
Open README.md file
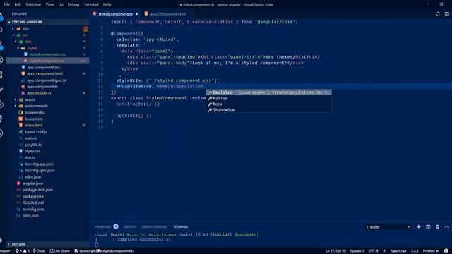coord(33,202)
